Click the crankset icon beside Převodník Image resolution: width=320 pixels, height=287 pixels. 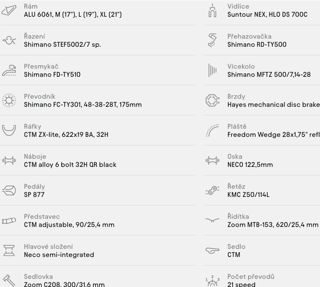(x=9, y=100)
